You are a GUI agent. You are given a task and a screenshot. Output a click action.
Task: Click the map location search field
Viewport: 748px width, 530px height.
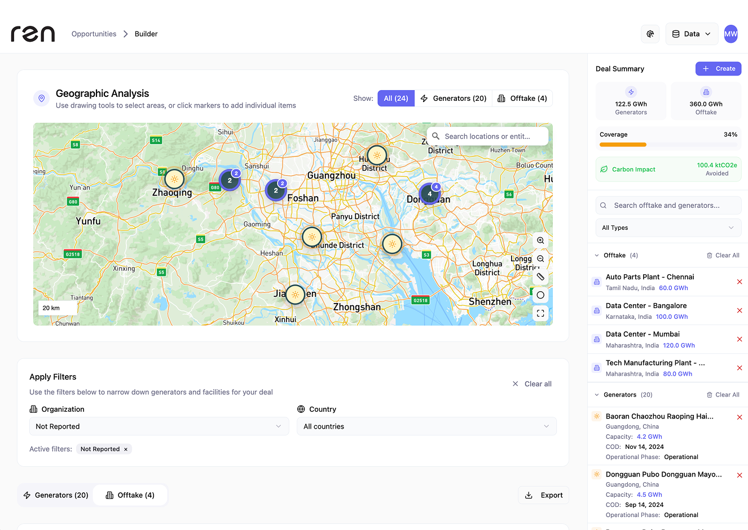click(x=488, y=136)
